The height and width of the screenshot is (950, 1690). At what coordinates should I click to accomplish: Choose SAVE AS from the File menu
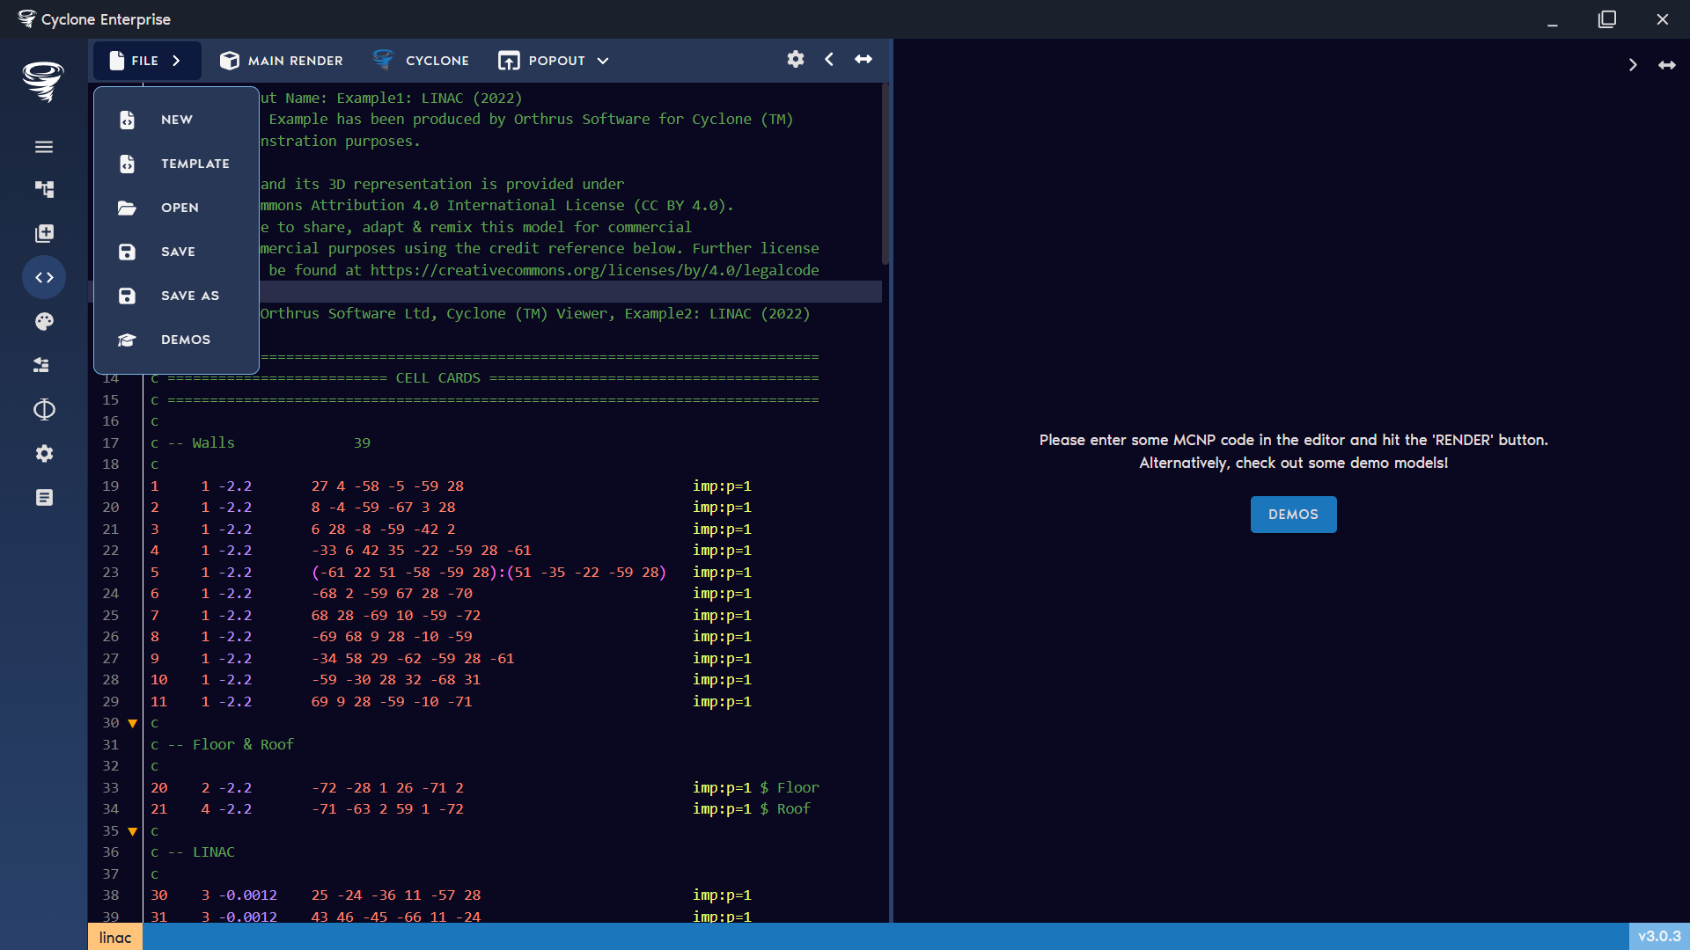[x=190, y=296]
